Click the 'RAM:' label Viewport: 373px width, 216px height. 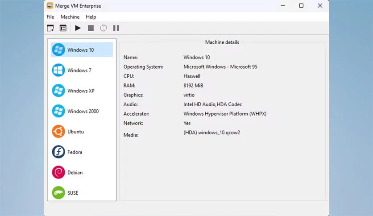click(x=129, y=86)
